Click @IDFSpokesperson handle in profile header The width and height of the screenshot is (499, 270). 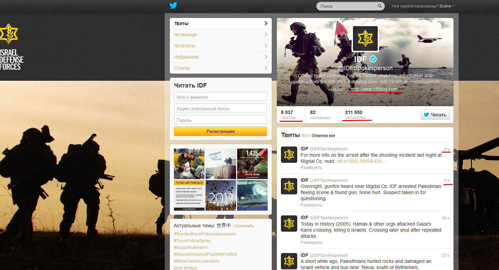pos(365,68)
